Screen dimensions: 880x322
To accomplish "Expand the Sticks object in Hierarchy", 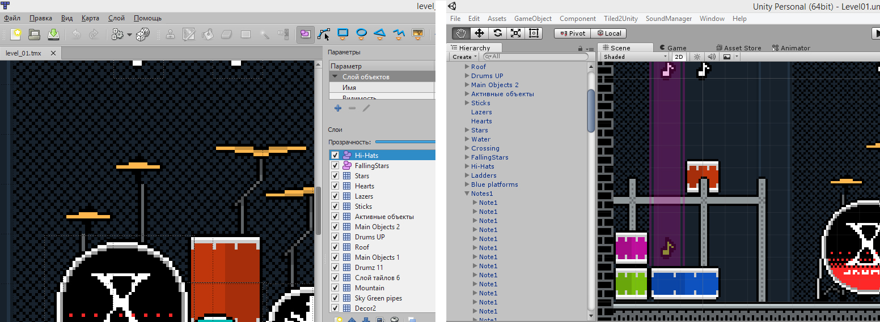I will 467,103.
